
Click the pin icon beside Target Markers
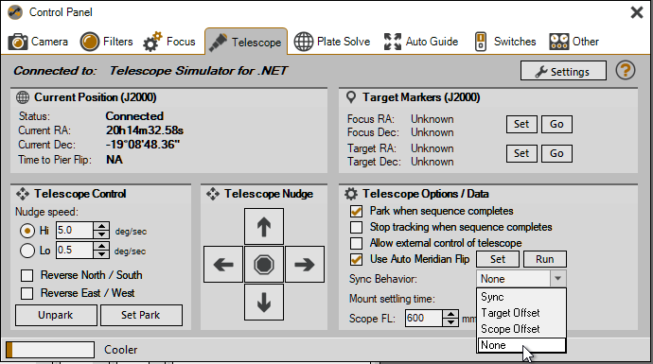(x=351, y=97)
